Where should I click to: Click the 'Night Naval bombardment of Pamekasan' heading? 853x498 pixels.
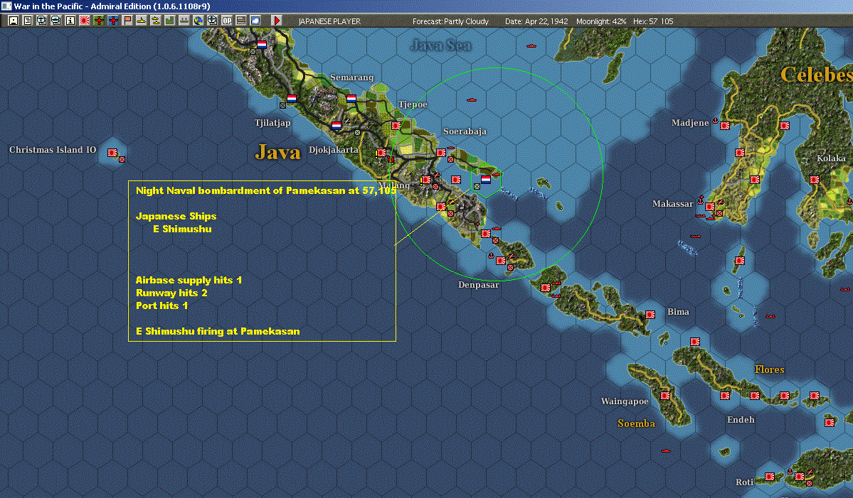267,190
